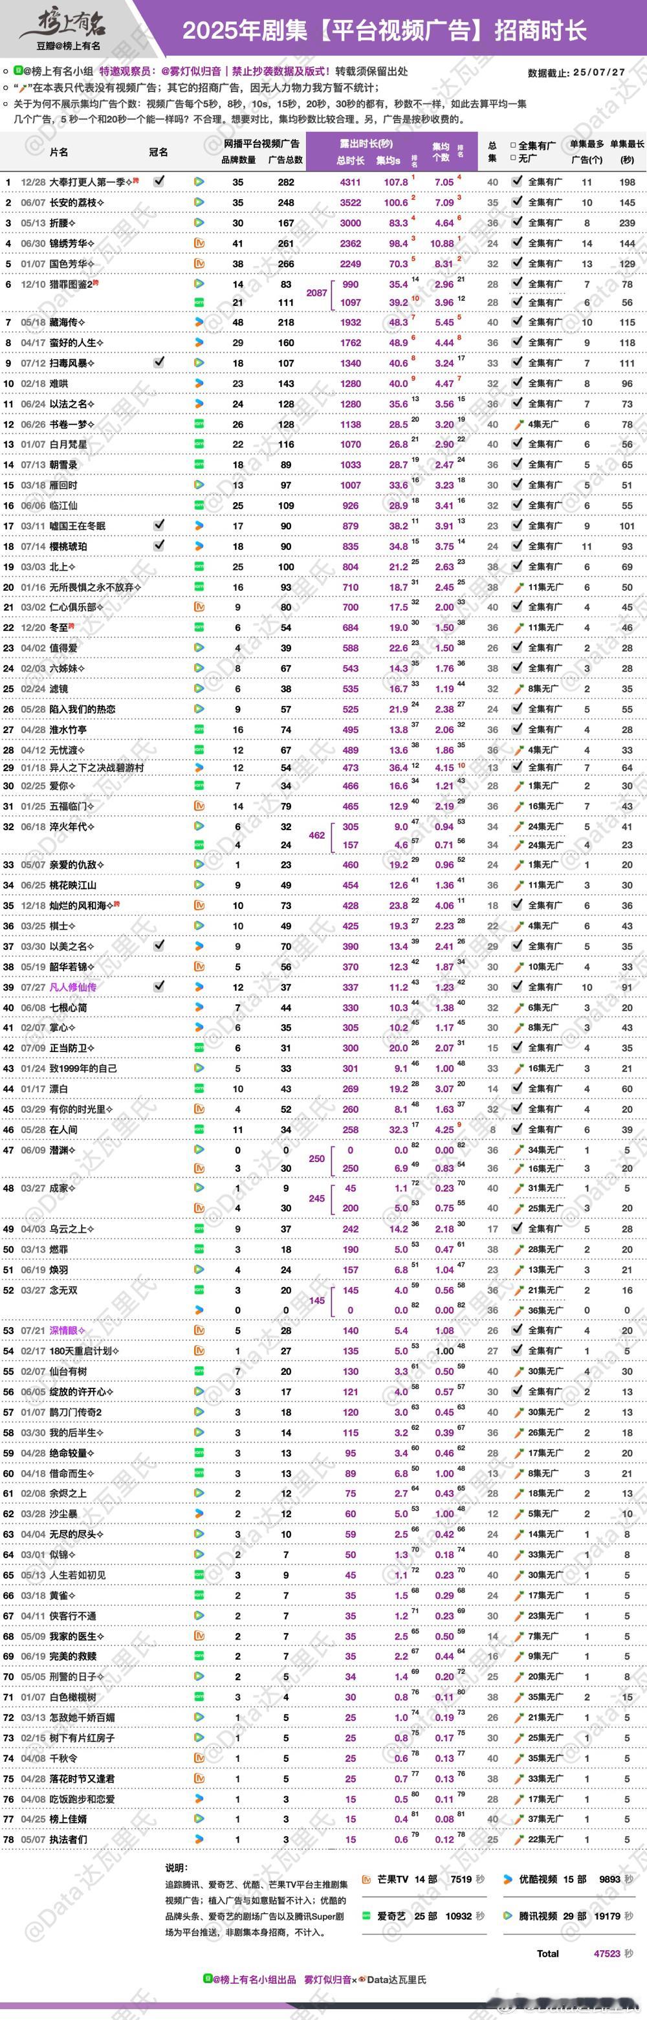Open the 雾灯似归音 footer credit link
Image resolution: width=647 pixels, height=2020 pixels.
click(328, 1979)
